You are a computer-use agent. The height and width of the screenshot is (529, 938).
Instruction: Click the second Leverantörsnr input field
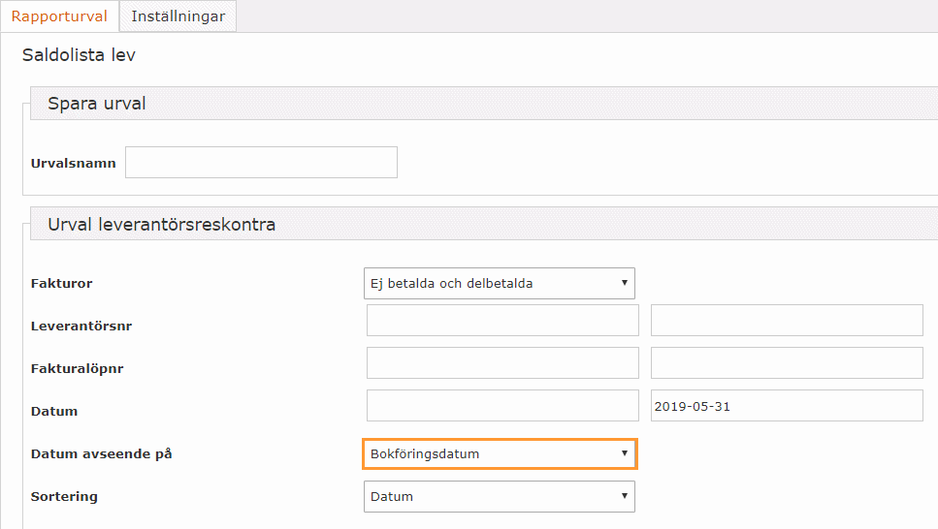coord(787,320)
